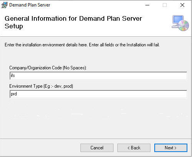This screenshot has height=157, width=192.
Task: Click the computer and CD setup graphic
Action: tap(180, 23)
